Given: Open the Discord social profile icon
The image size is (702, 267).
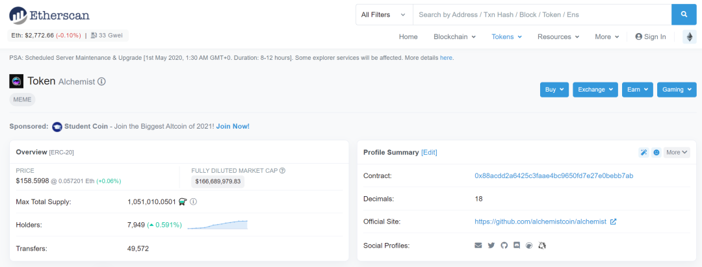Looking at the screenshot, I should click(517, 245).
